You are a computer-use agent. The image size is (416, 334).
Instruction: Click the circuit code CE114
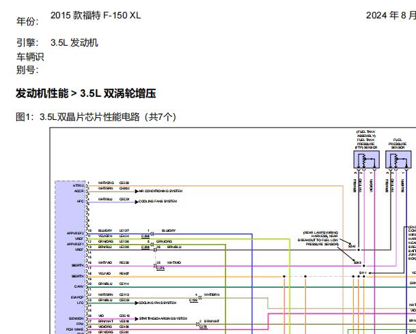124,284
